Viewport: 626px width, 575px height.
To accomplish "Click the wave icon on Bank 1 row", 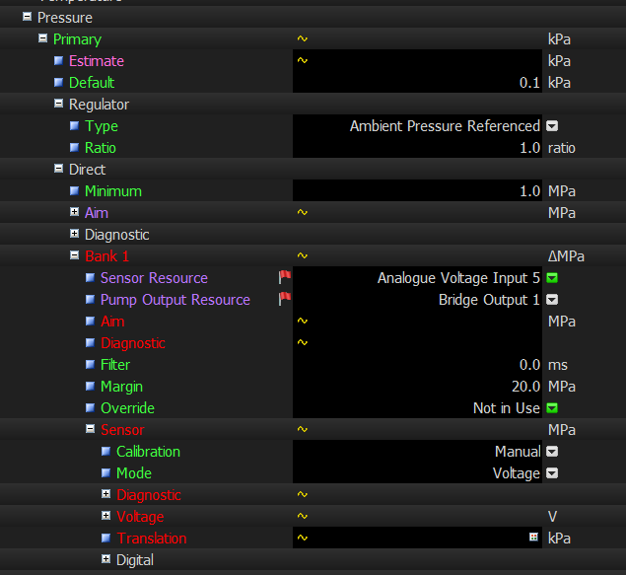I will (x=303, y=255).
